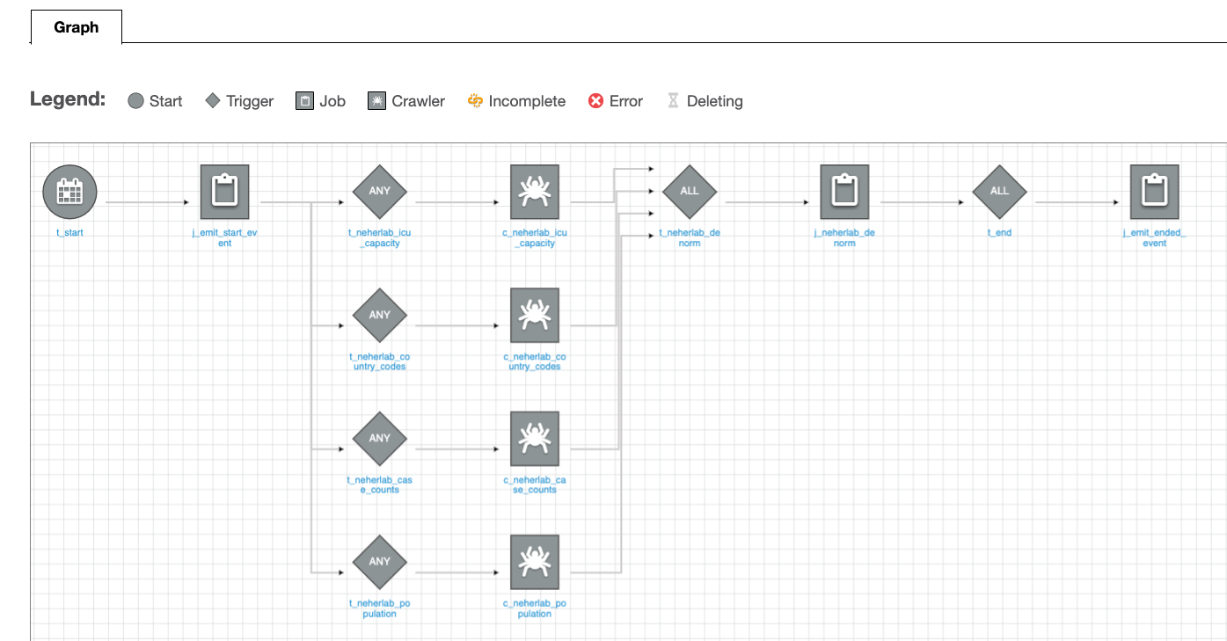Click the j_emit_start_event job icon
Image resolution: width=1227 pixels, height=641 pixels.
click(224, 191)
